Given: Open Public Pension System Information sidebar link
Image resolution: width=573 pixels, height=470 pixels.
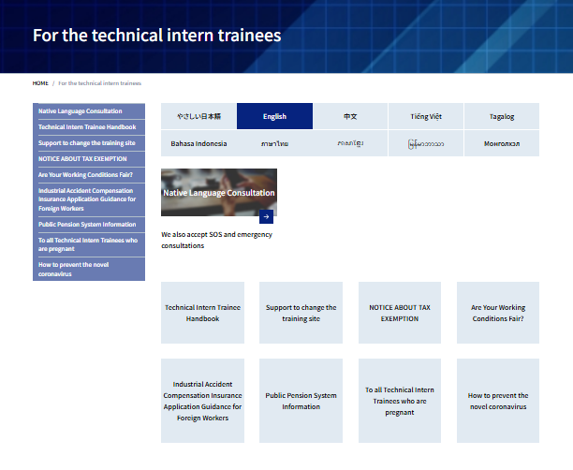Looking at the screenshot, I should coord(88,225).
